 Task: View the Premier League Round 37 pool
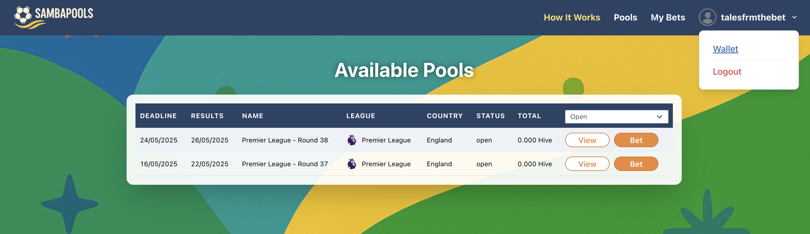(587, 164)
